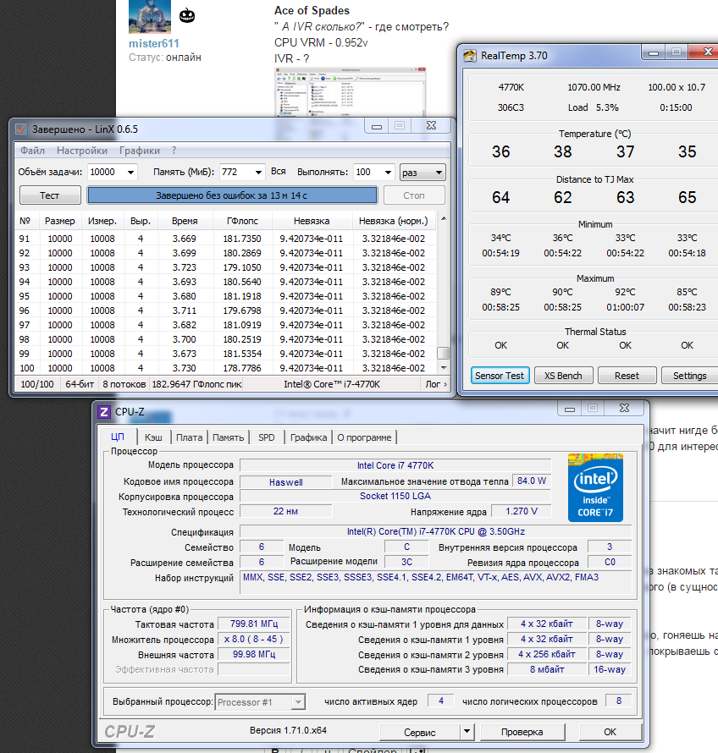Open RealTemp Settings

pos(690,376)
